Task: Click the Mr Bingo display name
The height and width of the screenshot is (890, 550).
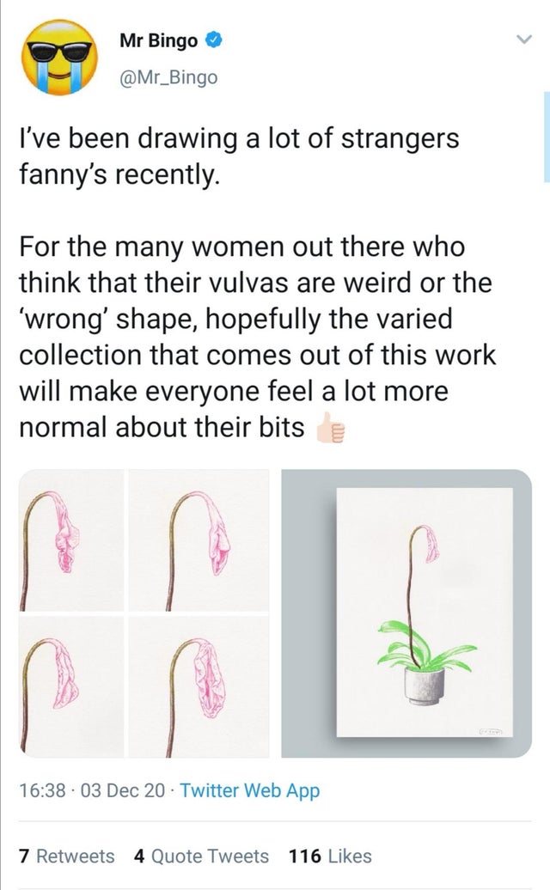Action: pyautogui.click(x=158, y=41)
